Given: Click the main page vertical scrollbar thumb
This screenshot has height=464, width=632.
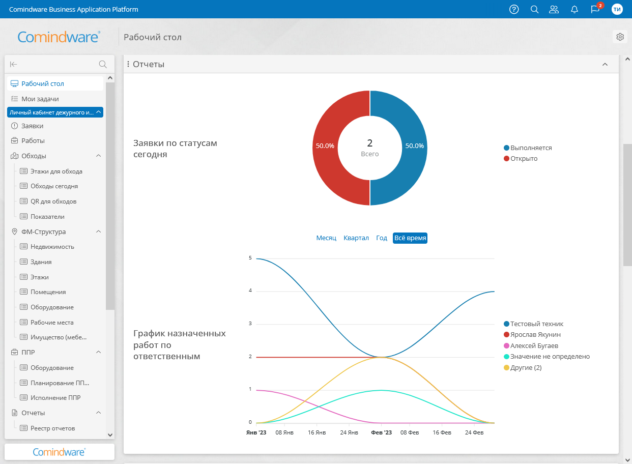Looking at the screenshot, I should click(627, 205).
